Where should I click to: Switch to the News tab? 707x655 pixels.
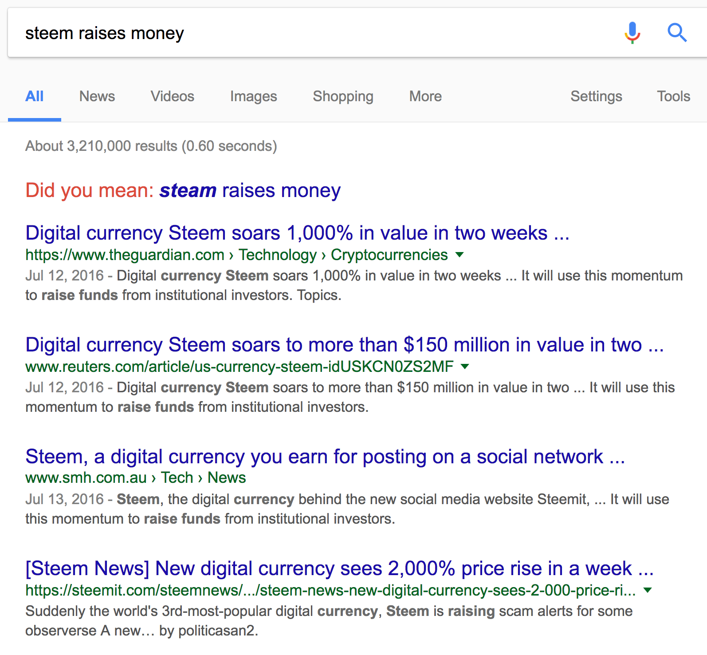pos(97,96)
